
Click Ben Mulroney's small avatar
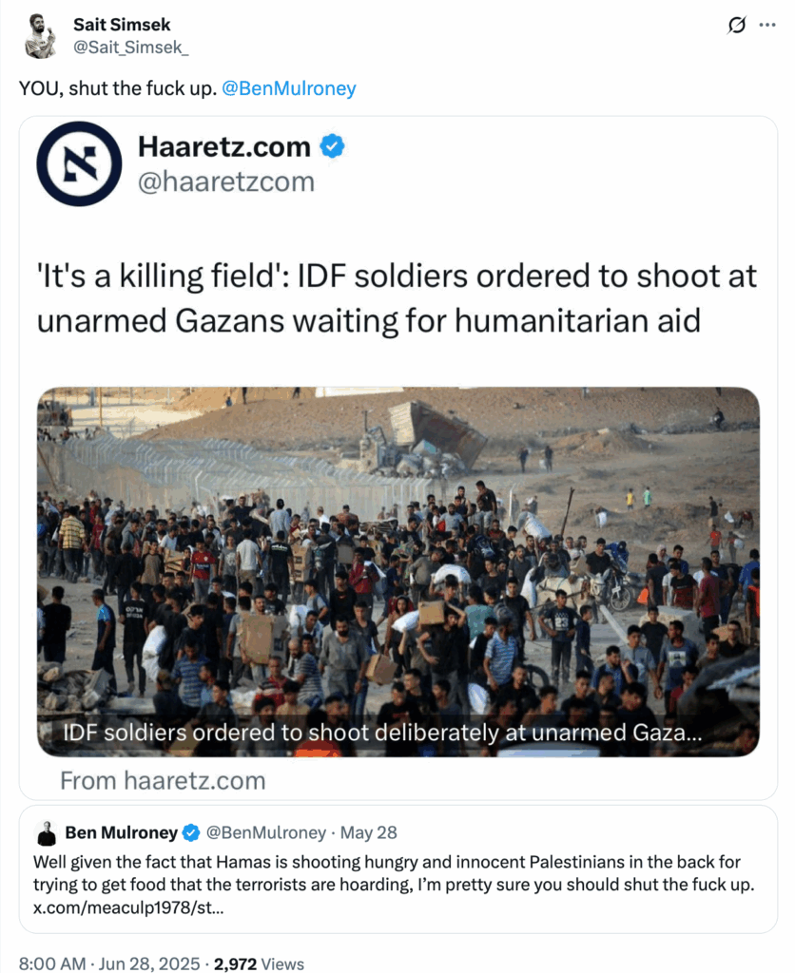click(47, 832)
